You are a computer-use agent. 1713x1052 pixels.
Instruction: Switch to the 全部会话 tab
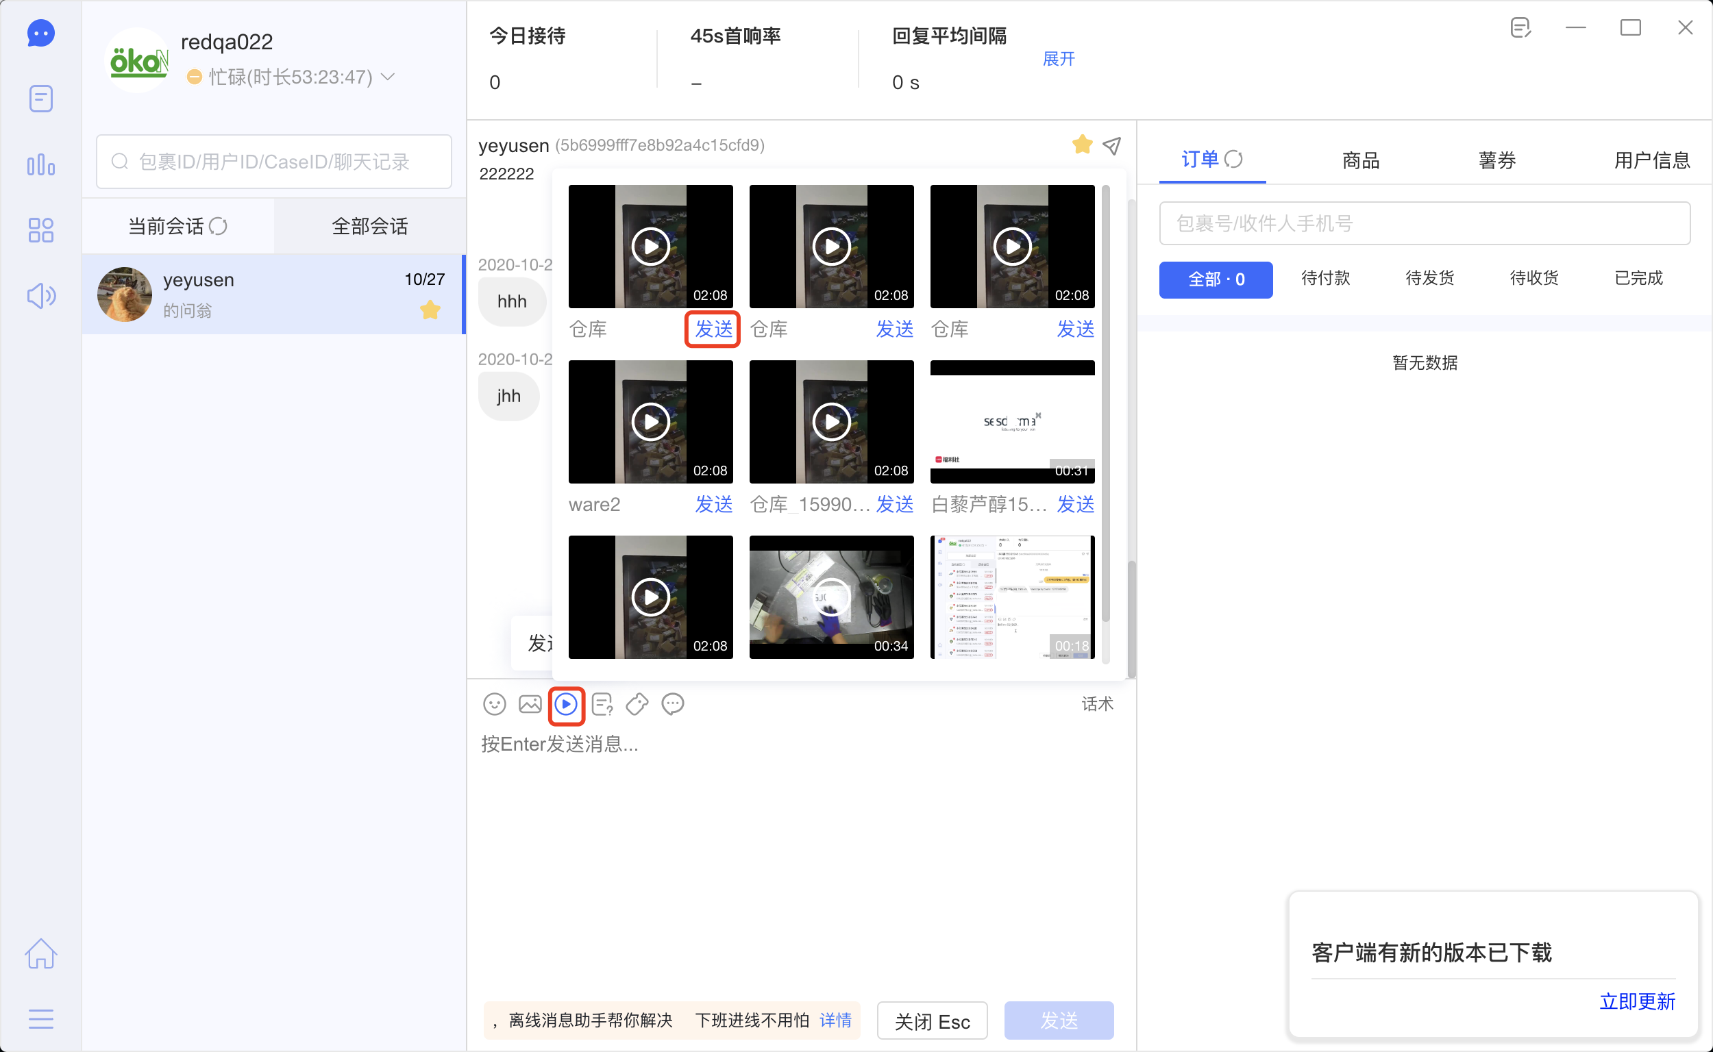pyautogui.click(x=369, y=226)
